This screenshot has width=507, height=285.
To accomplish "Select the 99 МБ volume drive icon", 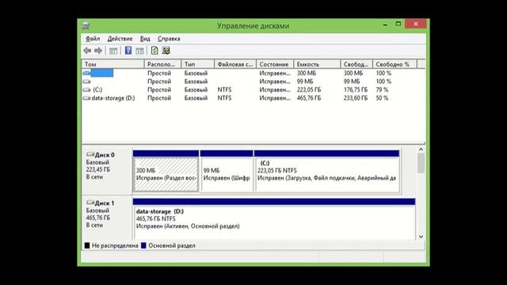I will tap(86, 82).
